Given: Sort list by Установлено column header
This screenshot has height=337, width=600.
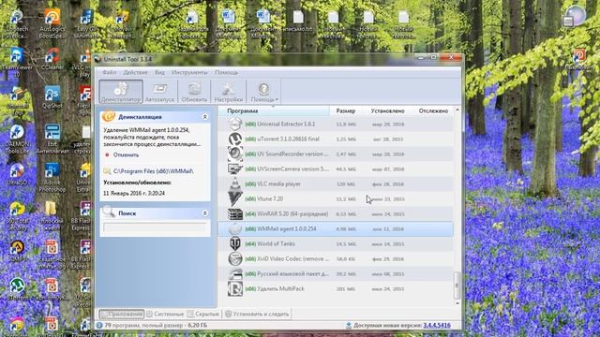Looking at the screenshot, I should pyautogui.click(x=387, y=110).
